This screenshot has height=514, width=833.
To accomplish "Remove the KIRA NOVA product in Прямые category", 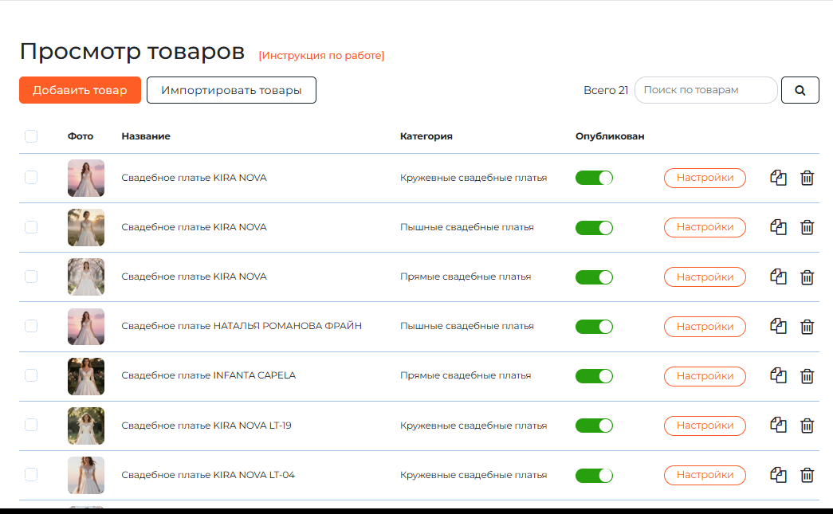I will tap(807, 277).
